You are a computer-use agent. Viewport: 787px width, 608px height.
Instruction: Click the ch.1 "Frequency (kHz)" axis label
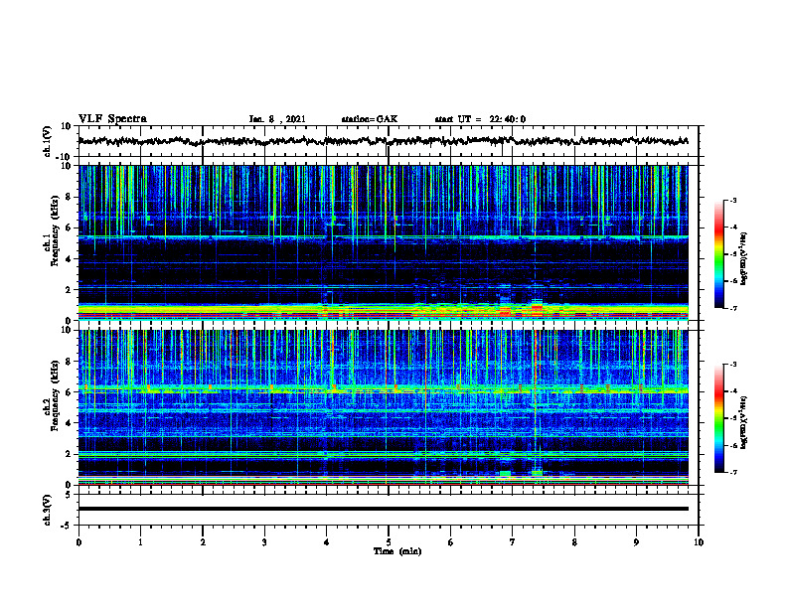56,230
